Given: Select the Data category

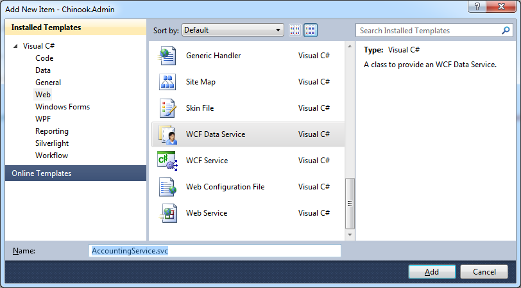Looking at the screenshot, I should coord(43,70).
